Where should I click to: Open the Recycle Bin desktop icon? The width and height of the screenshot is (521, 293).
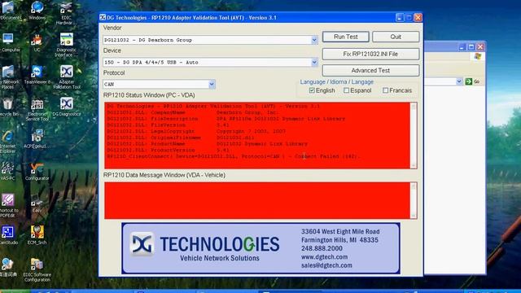coord(9,107)
